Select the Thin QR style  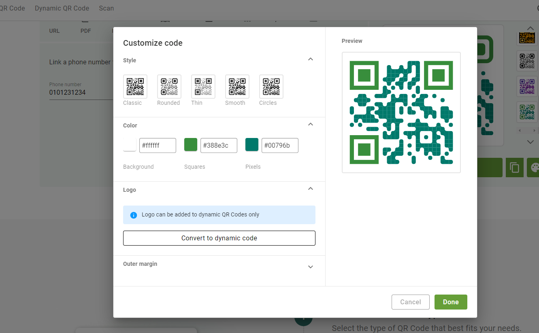[x=203, y=87]
